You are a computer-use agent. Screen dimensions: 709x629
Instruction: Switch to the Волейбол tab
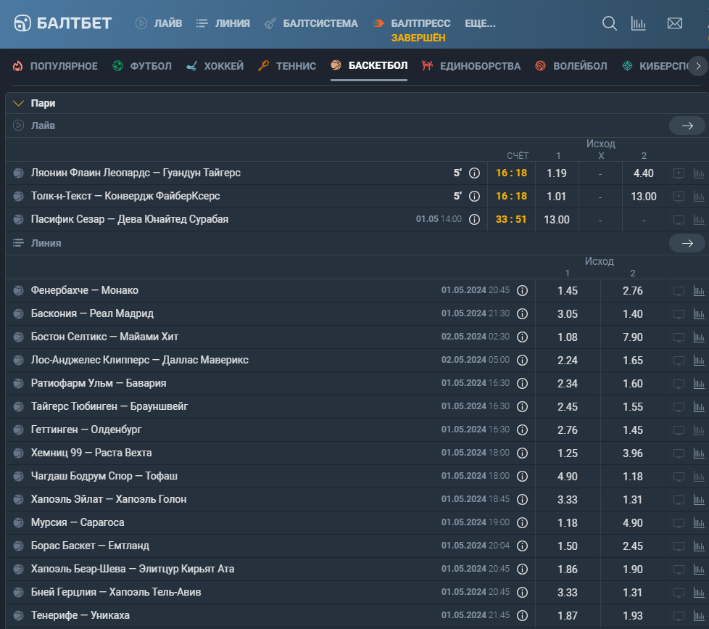571,66
